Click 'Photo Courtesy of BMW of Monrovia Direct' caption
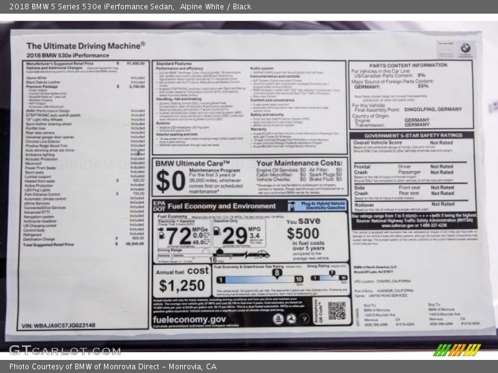The height and width of the screenshot is (373, 498). tap(113, 367)
